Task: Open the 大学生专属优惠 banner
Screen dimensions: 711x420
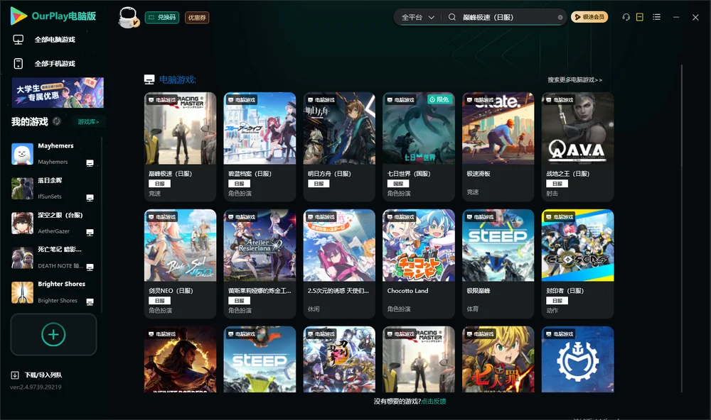Action: 58,93
